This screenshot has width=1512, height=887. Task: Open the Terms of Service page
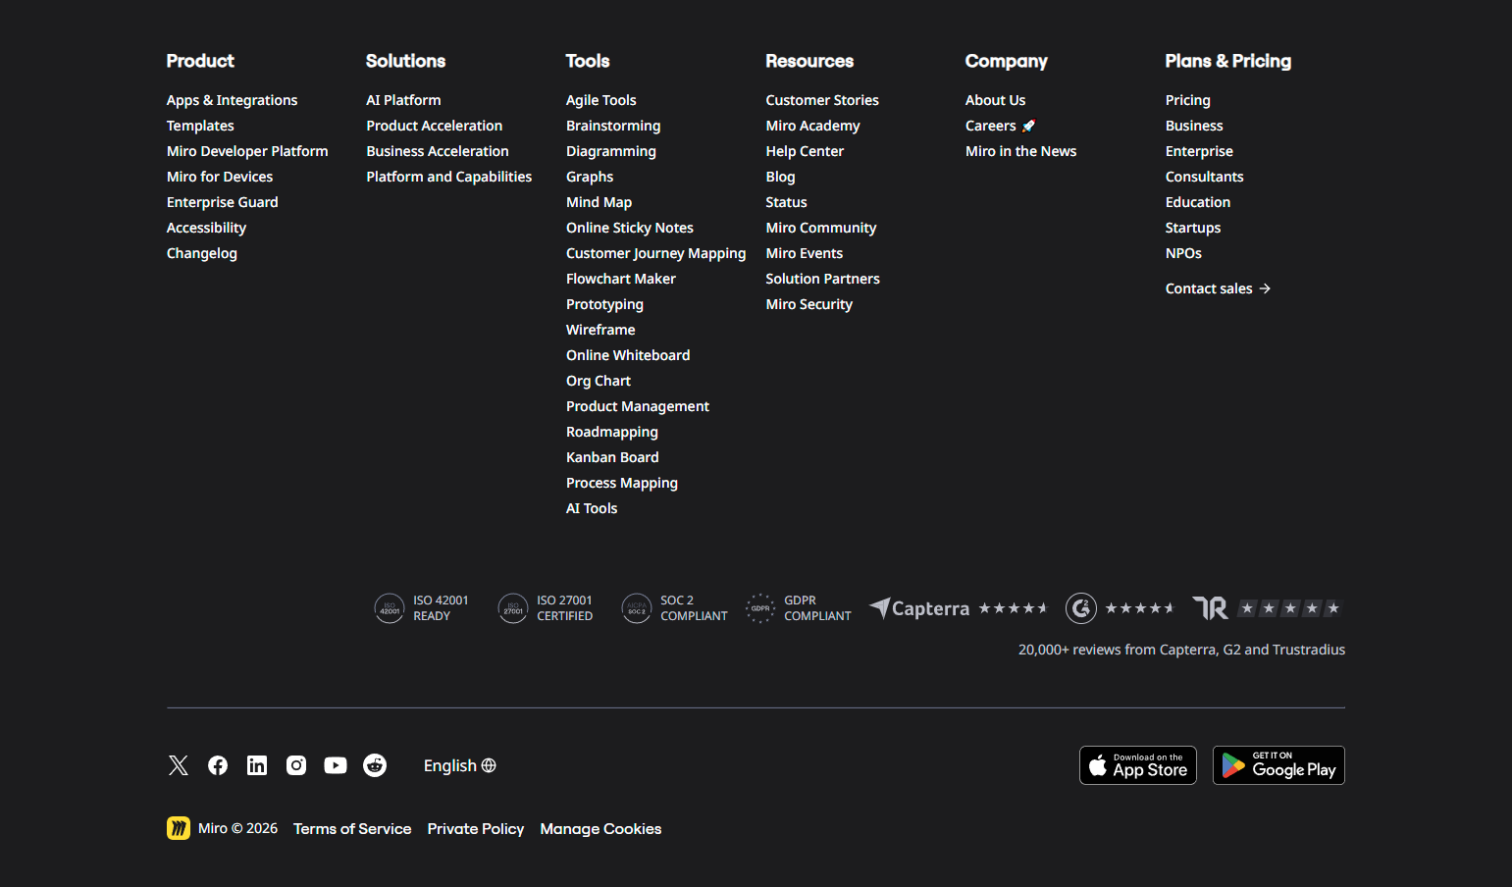click(x=352, y=828)
